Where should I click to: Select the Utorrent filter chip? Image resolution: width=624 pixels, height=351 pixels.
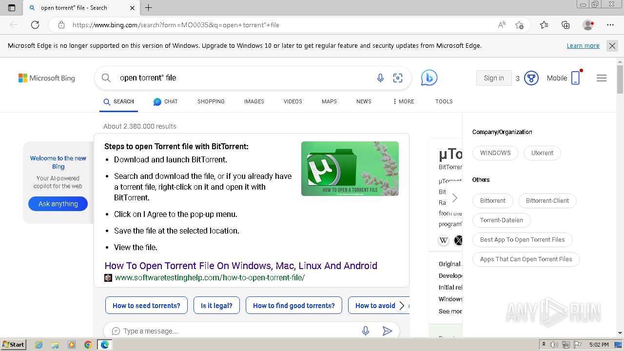(542, 153)
